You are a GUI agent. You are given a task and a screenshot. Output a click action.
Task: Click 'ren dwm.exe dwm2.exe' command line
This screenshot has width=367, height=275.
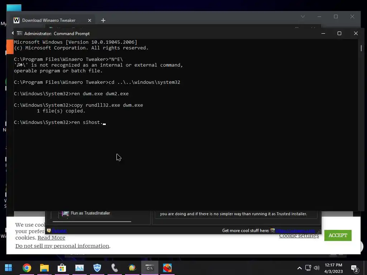point(71,93)
